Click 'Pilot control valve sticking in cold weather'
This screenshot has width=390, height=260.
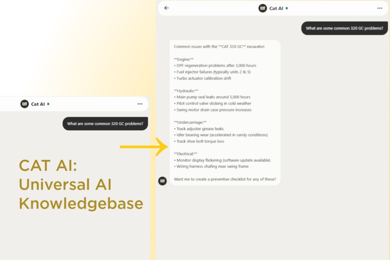click(x=212, y=103)
